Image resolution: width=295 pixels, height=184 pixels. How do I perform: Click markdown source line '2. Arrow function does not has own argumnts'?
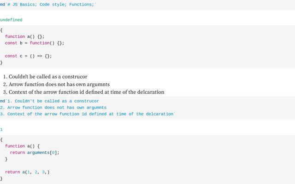click(53, 108)
